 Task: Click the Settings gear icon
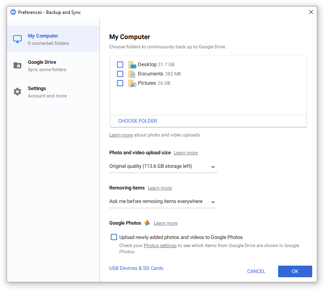point(17,92)
